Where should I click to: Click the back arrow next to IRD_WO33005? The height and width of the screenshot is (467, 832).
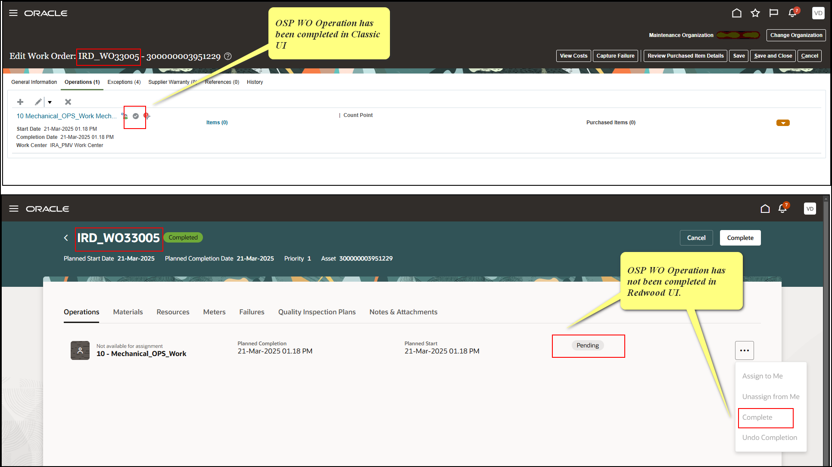point(66,237)
